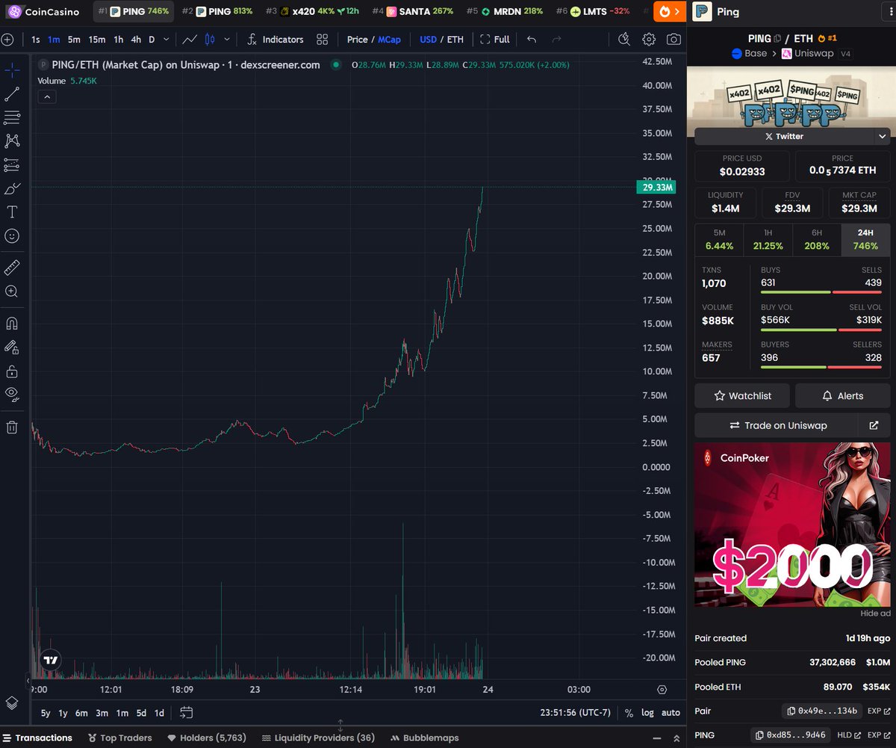Activate the zoom-in magnifier tool
Image resolution: width=896 pixels, height=748 pixels.
click(12, 291)
